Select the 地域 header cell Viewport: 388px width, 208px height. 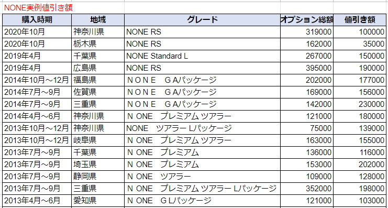98,20
